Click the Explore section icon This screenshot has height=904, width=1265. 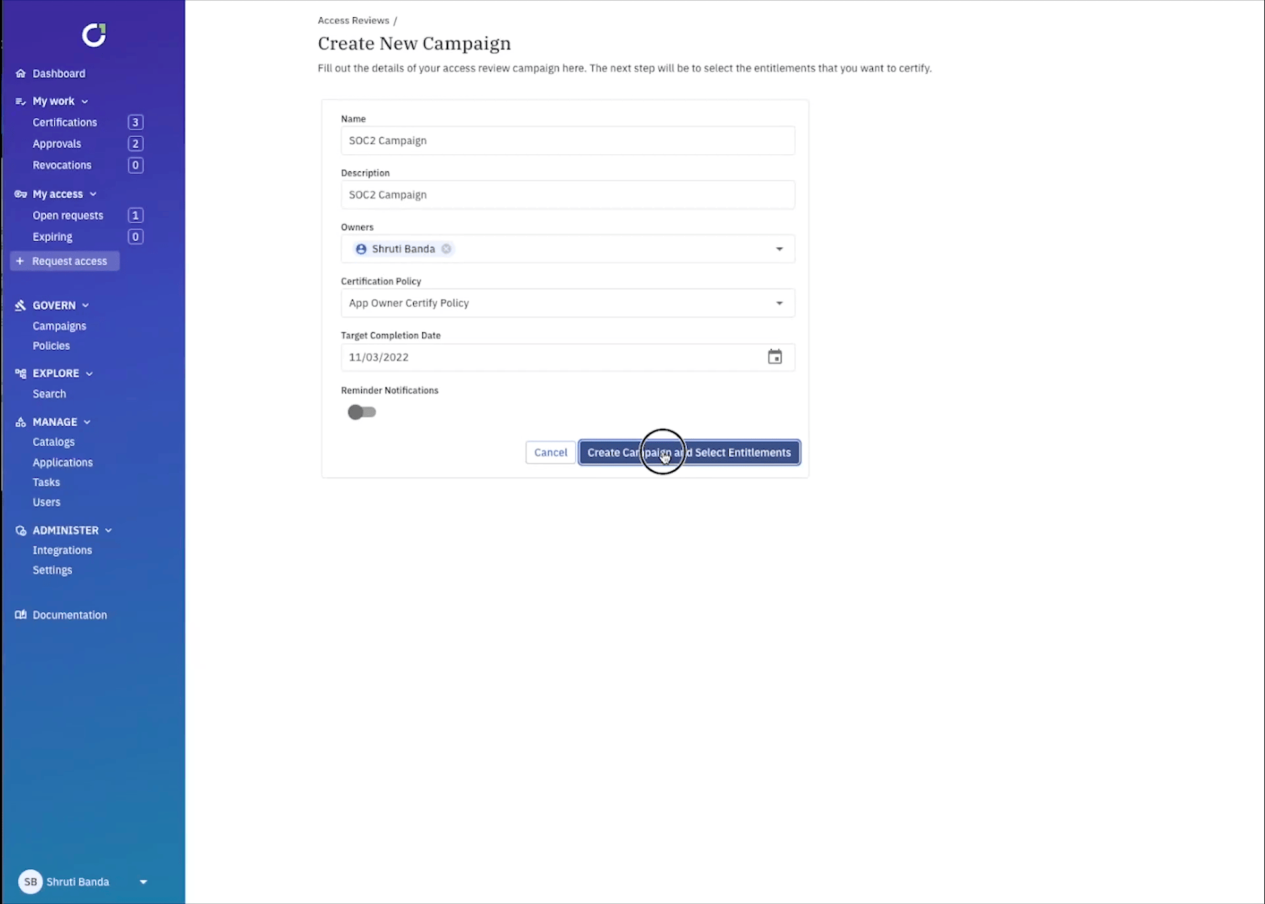pos(20,373)
